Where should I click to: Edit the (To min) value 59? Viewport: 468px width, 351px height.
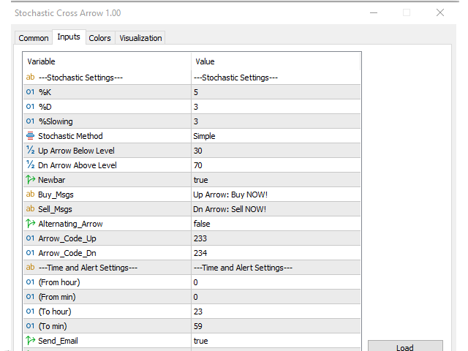tap(276, 326)
